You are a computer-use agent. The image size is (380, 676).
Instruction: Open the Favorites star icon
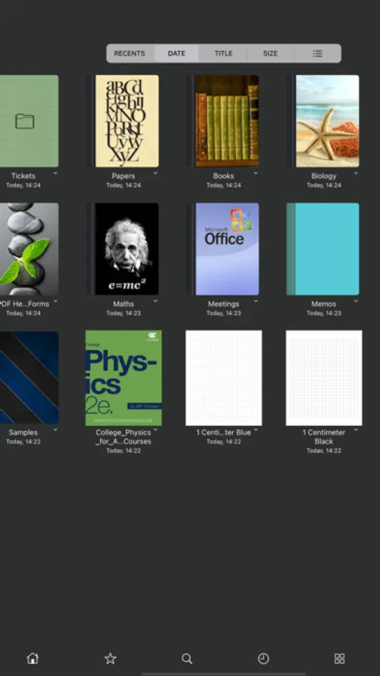point(110,658)
